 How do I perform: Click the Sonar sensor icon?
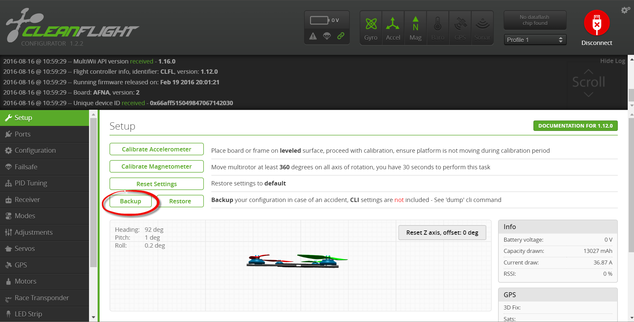coord(482,28)
